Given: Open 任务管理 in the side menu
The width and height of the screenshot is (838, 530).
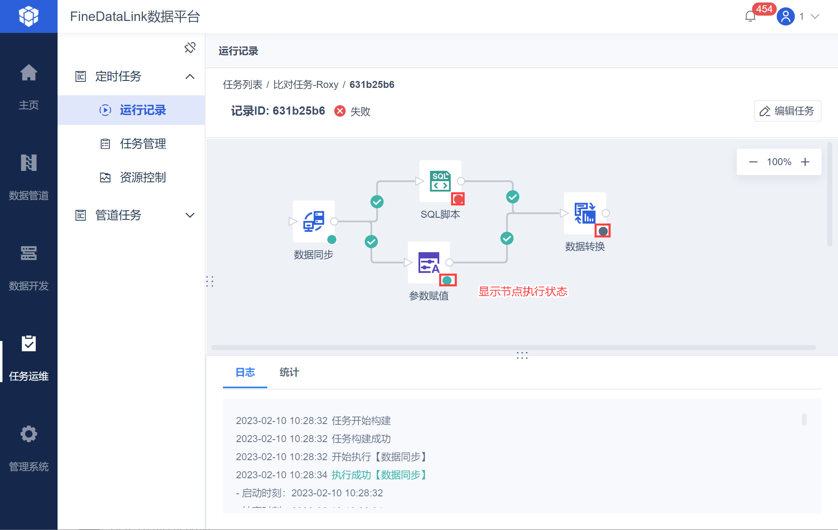Looking at the screenshot, I should pyautogui.click(x=143, y=144).
